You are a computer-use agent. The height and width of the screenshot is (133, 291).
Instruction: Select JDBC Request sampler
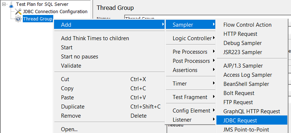pyautogui.click(x=252, y=121)
